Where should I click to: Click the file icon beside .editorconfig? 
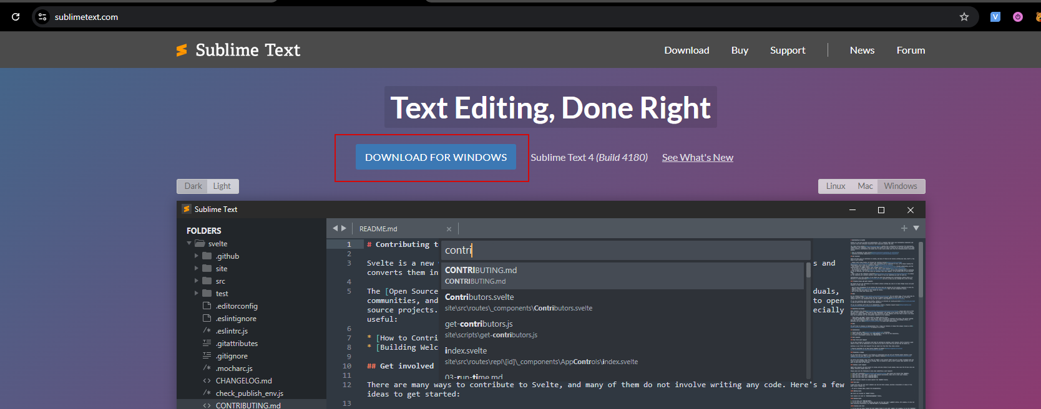point(207,306)
